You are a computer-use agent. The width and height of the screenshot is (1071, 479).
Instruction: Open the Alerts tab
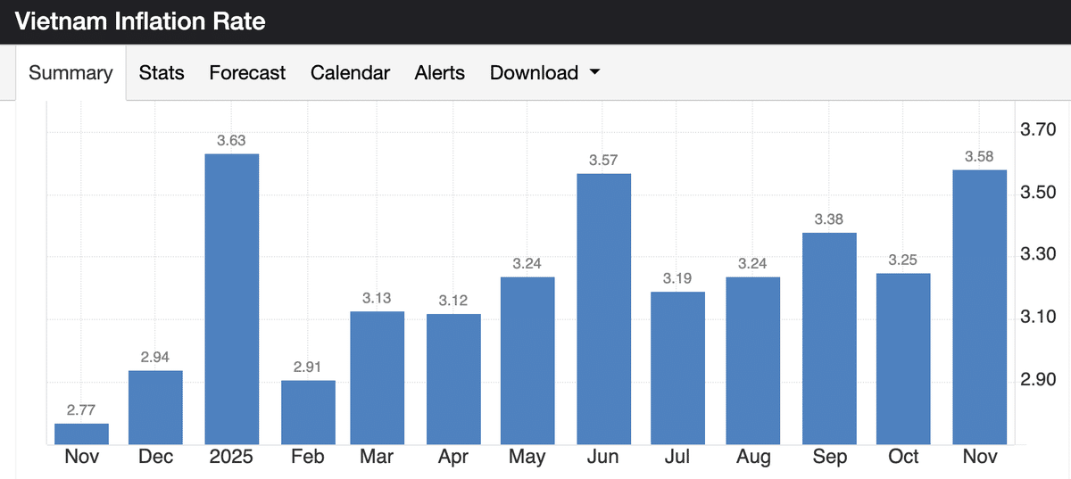coord(439,73)
